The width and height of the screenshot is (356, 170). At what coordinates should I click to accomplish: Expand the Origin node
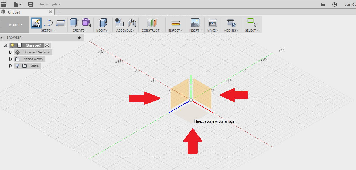pos(10,66)
